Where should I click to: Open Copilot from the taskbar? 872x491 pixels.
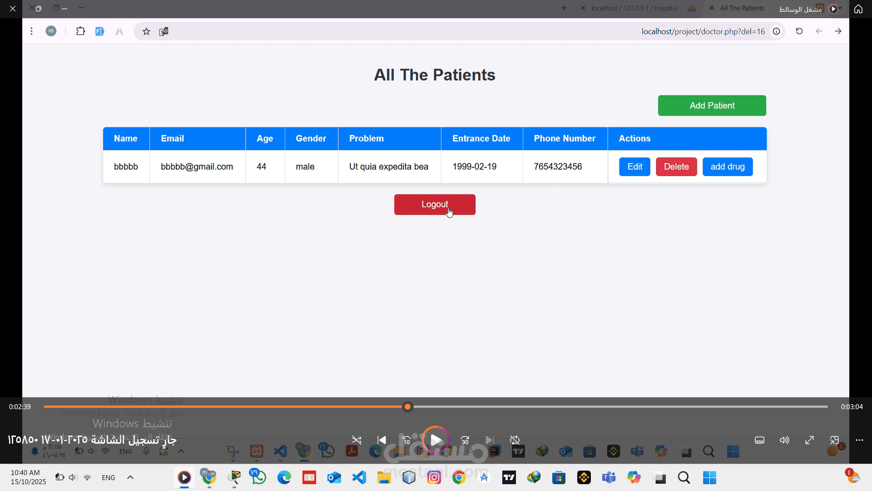tap(634, 477)
